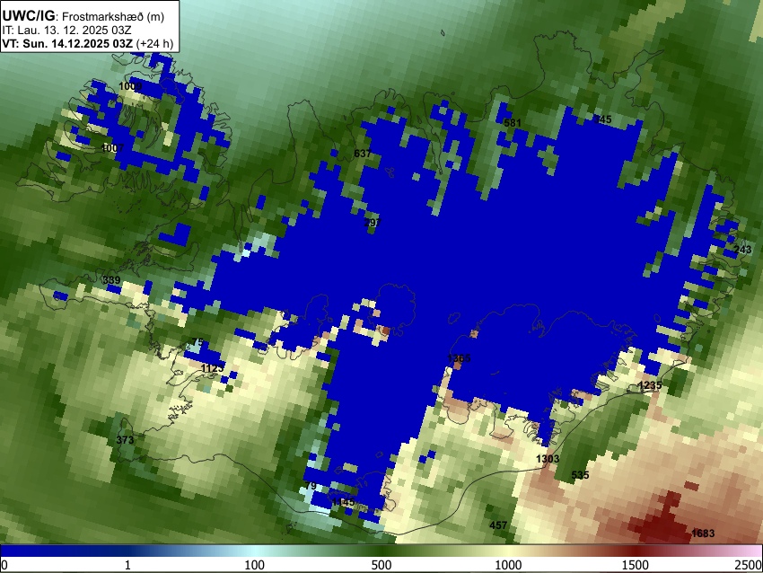Click the "1000" tick on the color legend
The height and width of the screenshot is (573, 763).
[508, 565]
